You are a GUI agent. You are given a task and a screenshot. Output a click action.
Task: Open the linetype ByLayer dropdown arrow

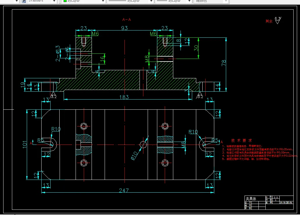pyautogui.click(x=151, y=1)
